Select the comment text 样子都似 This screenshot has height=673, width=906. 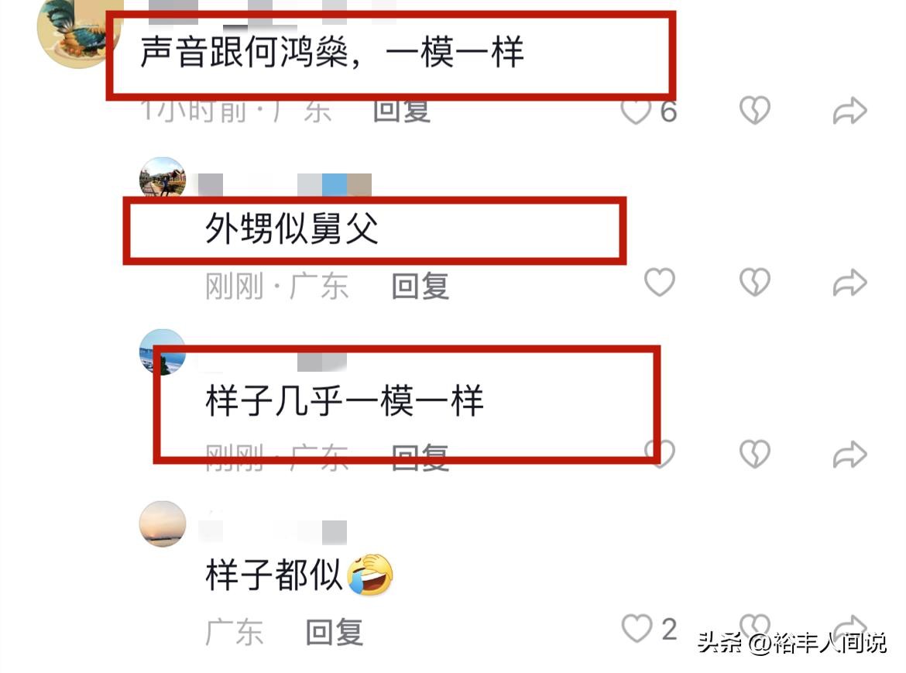pos(274,575)
